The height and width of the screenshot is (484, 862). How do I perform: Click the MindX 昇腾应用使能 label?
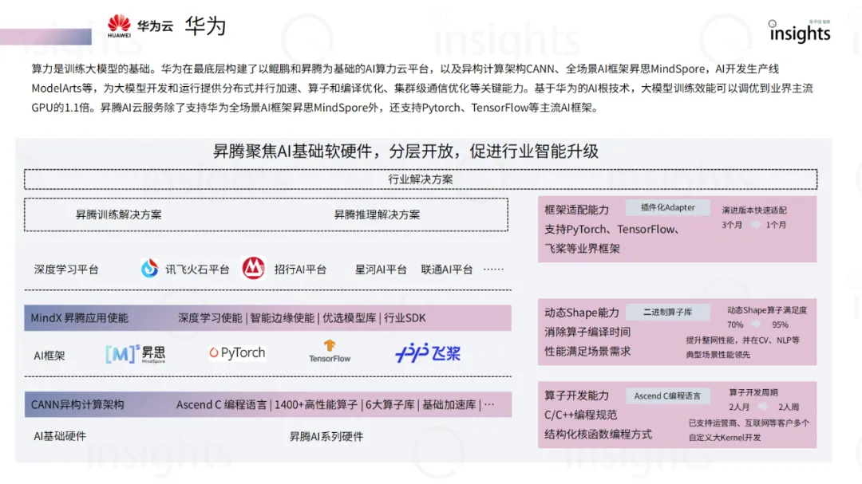click(79, 318)
